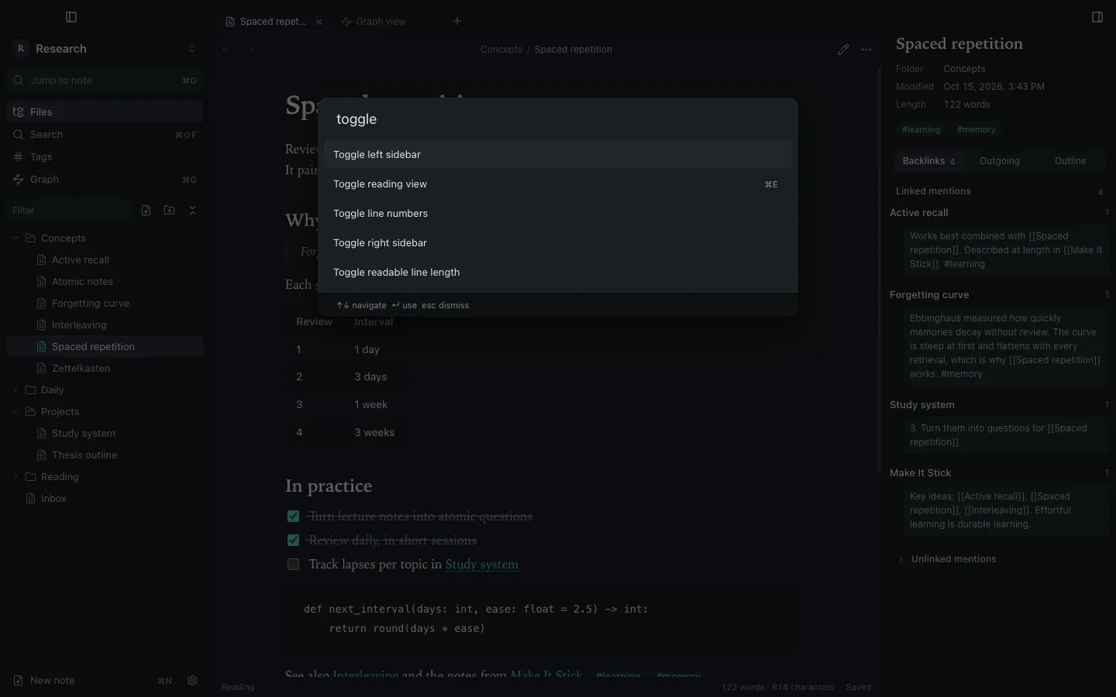1116x697 pixels.
Task: Click the edit pencil icon
Action: [843, 50]
